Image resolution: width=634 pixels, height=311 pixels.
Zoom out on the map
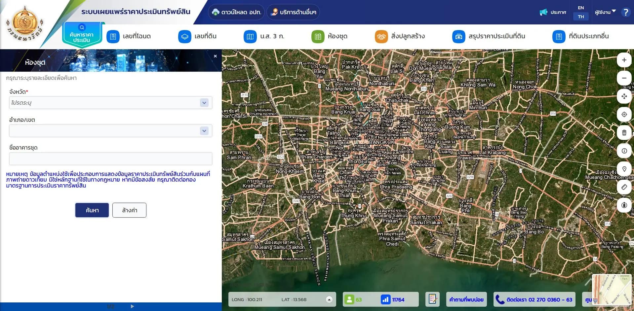(624, 78)
